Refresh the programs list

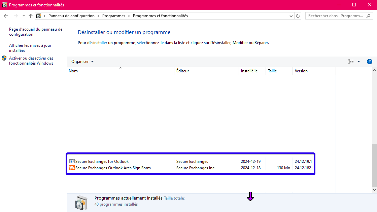(298, 16)
